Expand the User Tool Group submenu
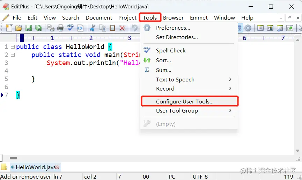 [x=230, y=110]
